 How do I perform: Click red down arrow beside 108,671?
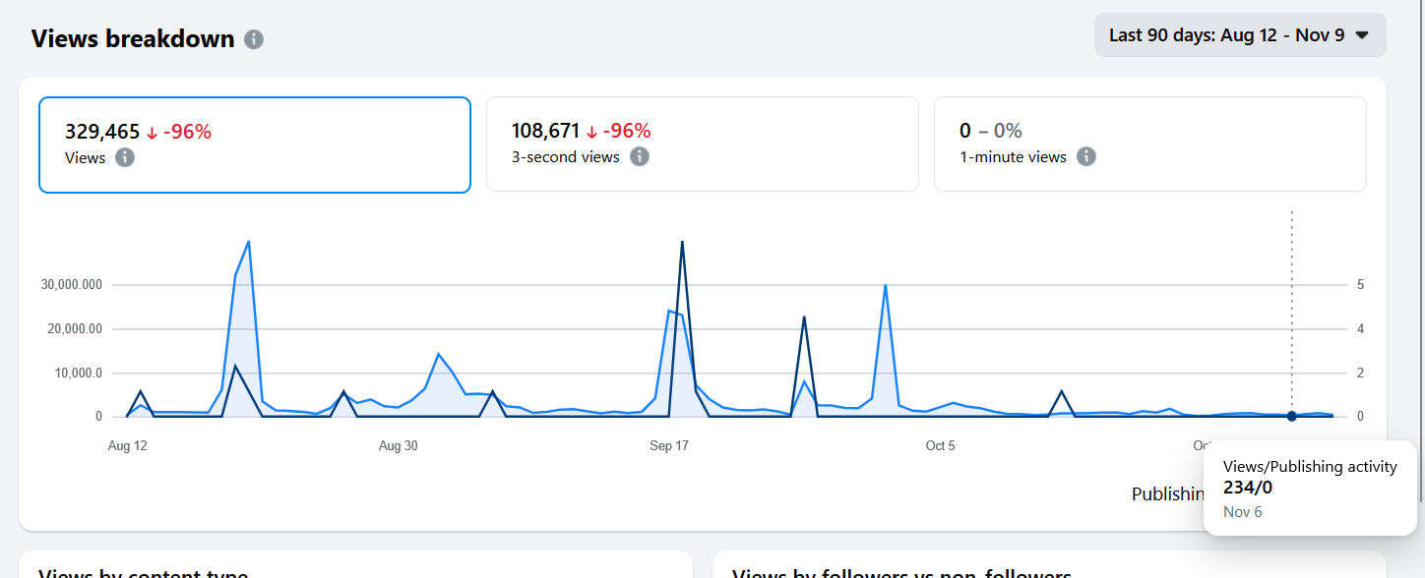pyautogui.click(x=591, y=132)
